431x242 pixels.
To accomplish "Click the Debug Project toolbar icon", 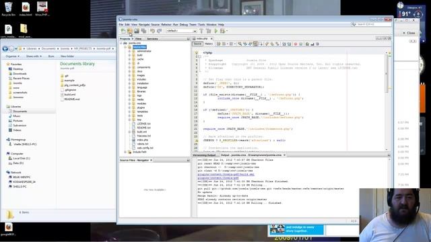I will pos(222,31).
